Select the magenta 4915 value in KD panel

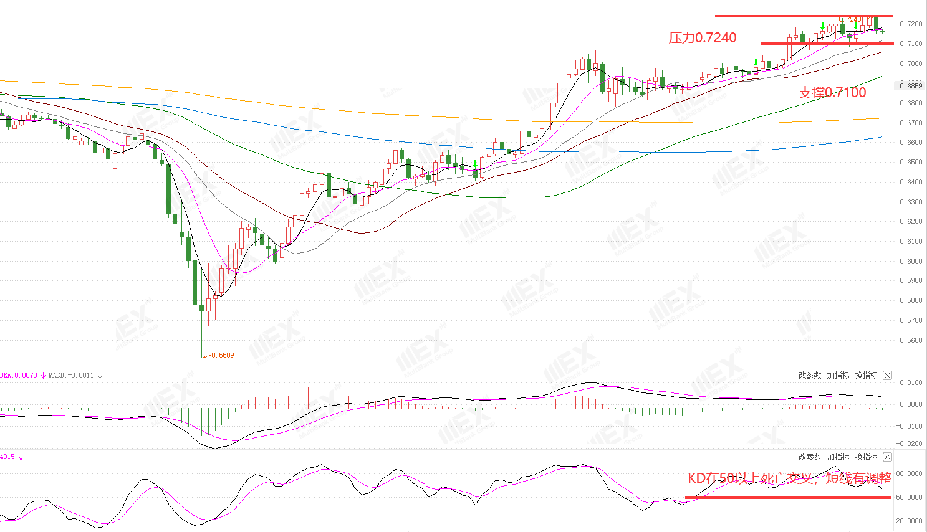(x=7, y=457)
